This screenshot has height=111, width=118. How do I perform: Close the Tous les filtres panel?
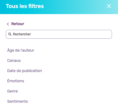click(x=109, y=6)
